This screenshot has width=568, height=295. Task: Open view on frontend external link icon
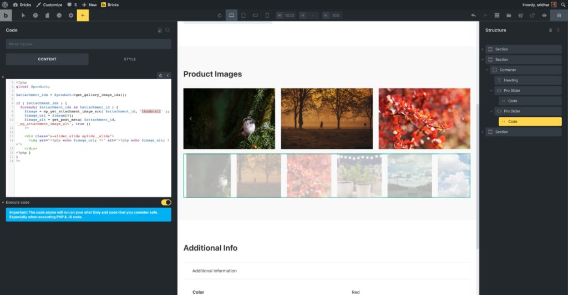coord(532,15)
